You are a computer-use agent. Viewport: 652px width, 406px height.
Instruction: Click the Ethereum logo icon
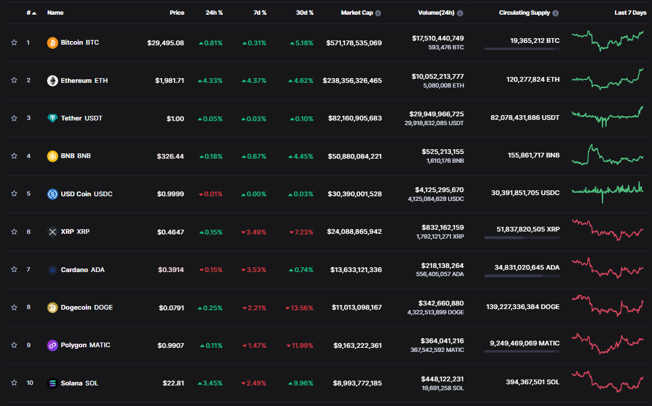click(x=52, y=80)
